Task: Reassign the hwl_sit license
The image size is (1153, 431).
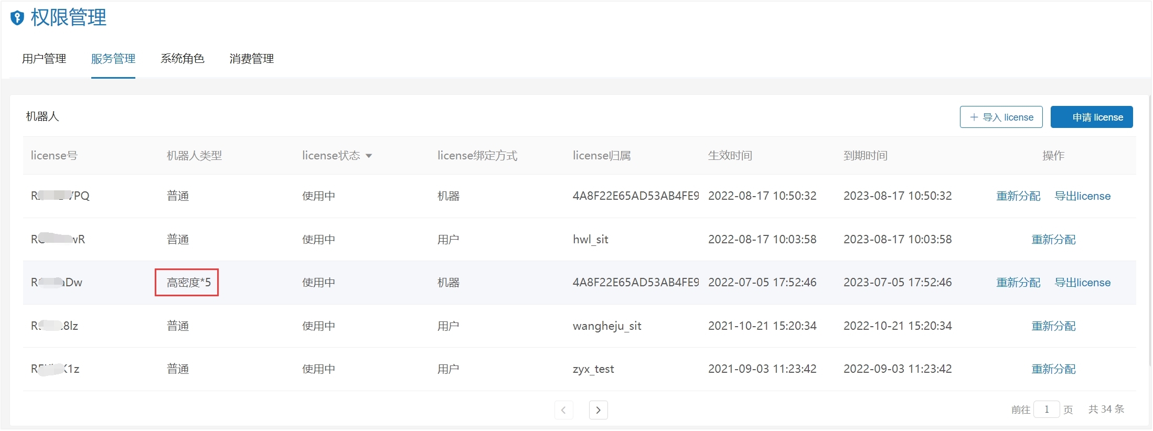Action: pos(1053,240)
